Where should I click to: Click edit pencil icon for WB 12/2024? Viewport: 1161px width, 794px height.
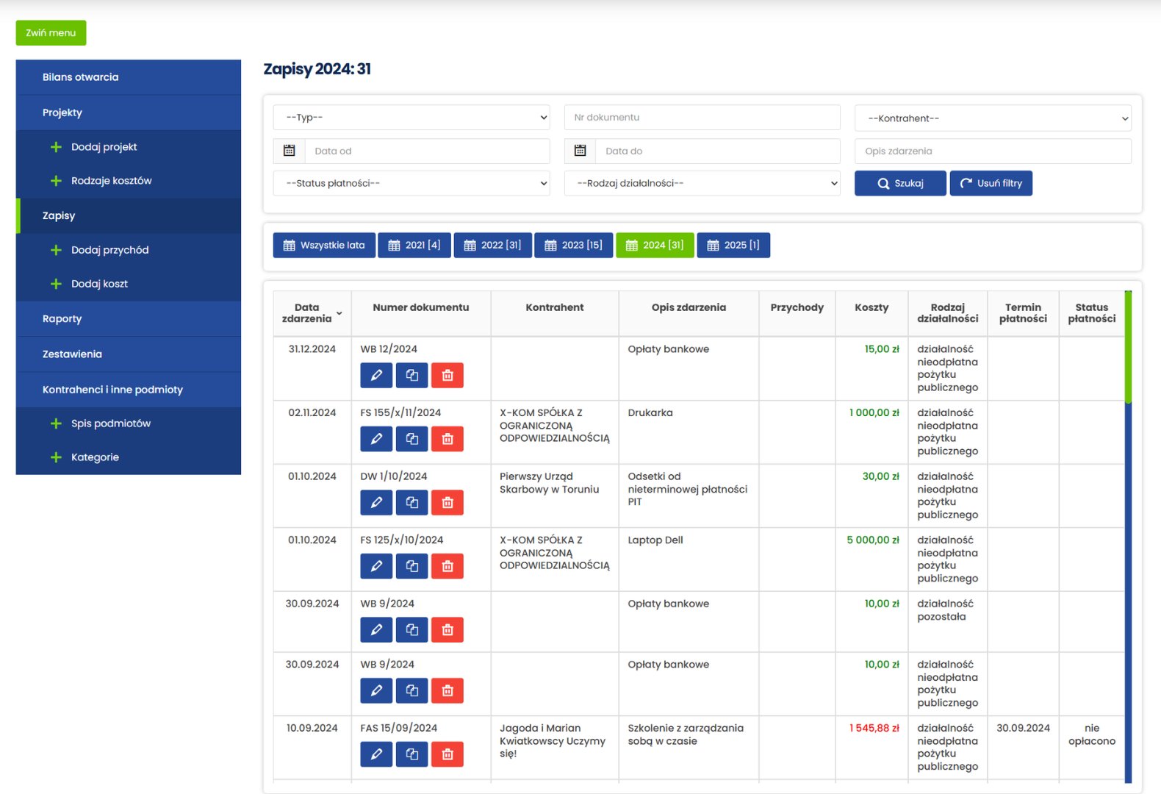coord(376,376)
